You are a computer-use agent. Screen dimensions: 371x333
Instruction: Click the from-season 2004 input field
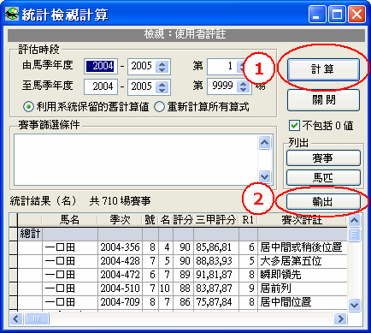click(x=101, y=66)
